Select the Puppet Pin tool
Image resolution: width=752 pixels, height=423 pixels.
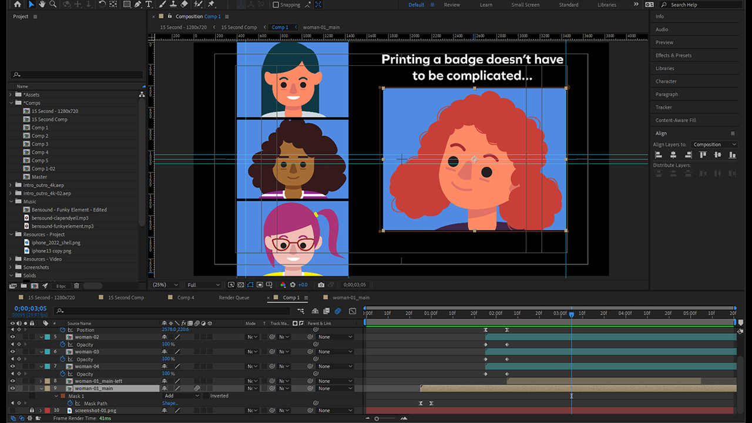tap(211, 5)
